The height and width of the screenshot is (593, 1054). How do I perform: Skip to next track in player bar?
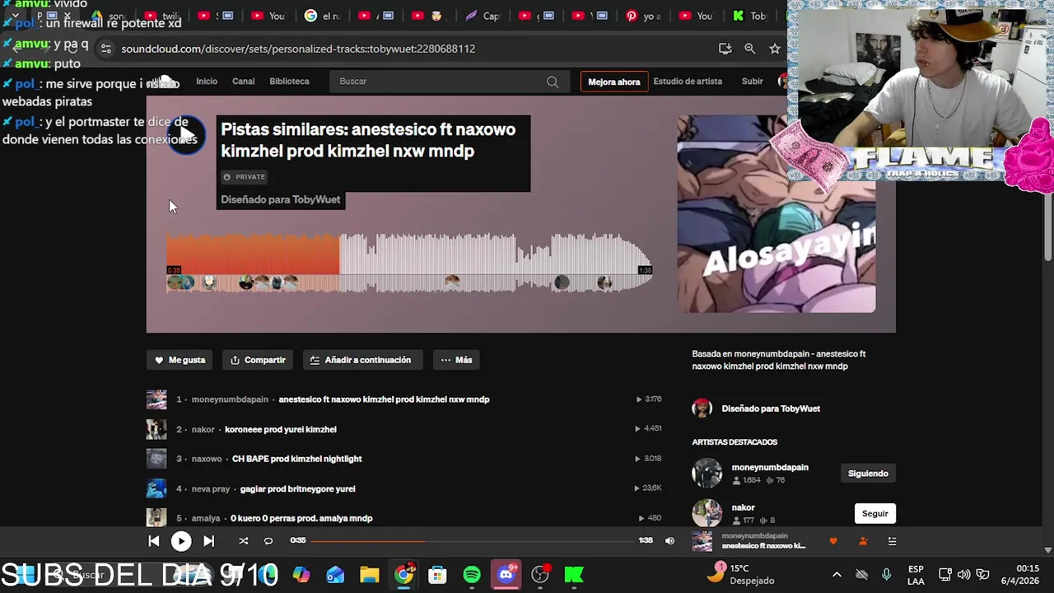[208, 541]
